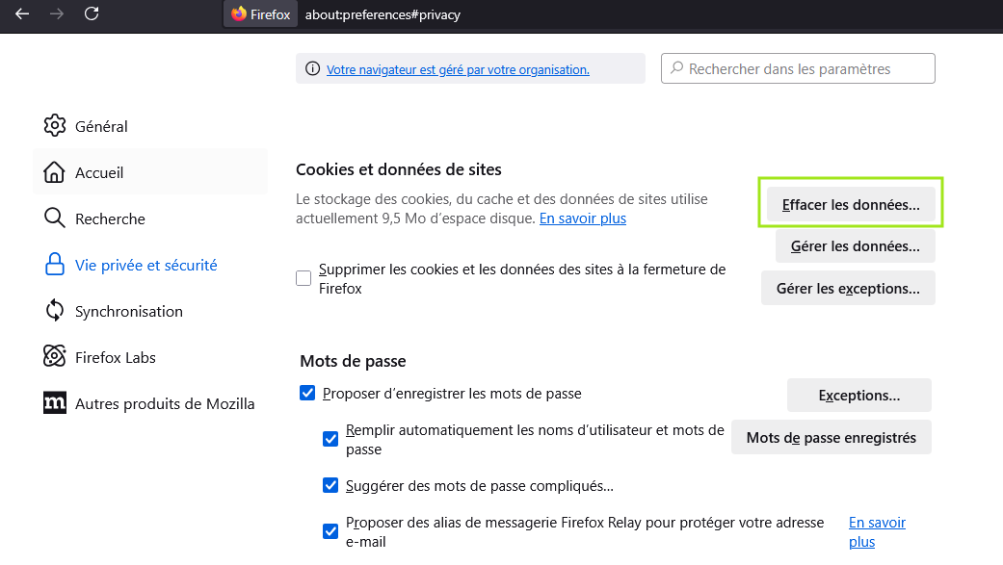Screen dimensions: 1003x565
Task: Enable deleting cookies when Firefox closes
Action: pos(304,278)
